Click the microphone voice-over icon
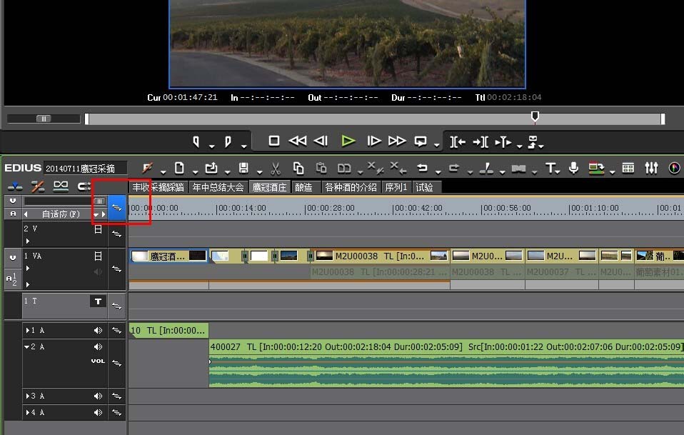Image resolution: width=684 pixels, height=435 pixels. pos(573,168)
